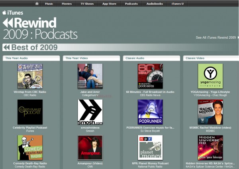Click CollegeHumor author text
The image size is (239, 169).
pos(90,95)
